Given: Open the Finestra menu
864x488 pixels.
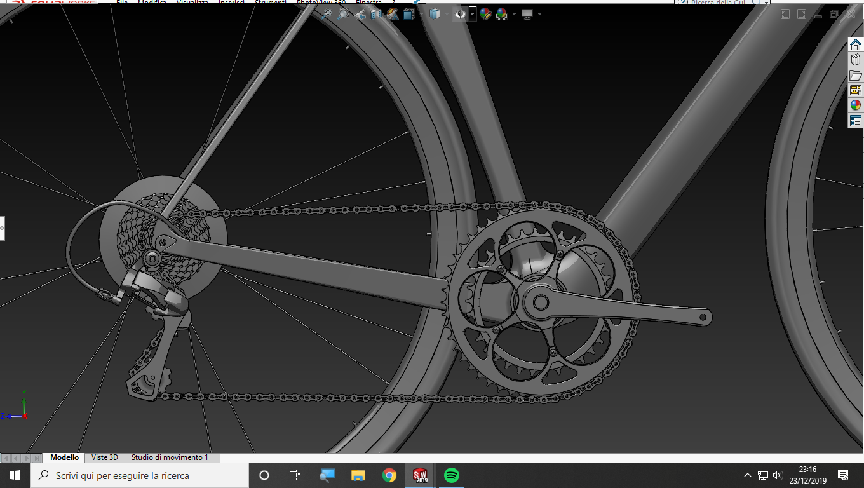Looking at the screenshot, I should 368,2.
